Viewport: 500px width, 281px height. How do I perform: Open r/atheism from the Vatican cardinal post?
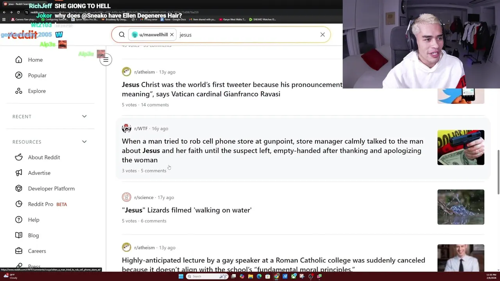coord(144,72)
